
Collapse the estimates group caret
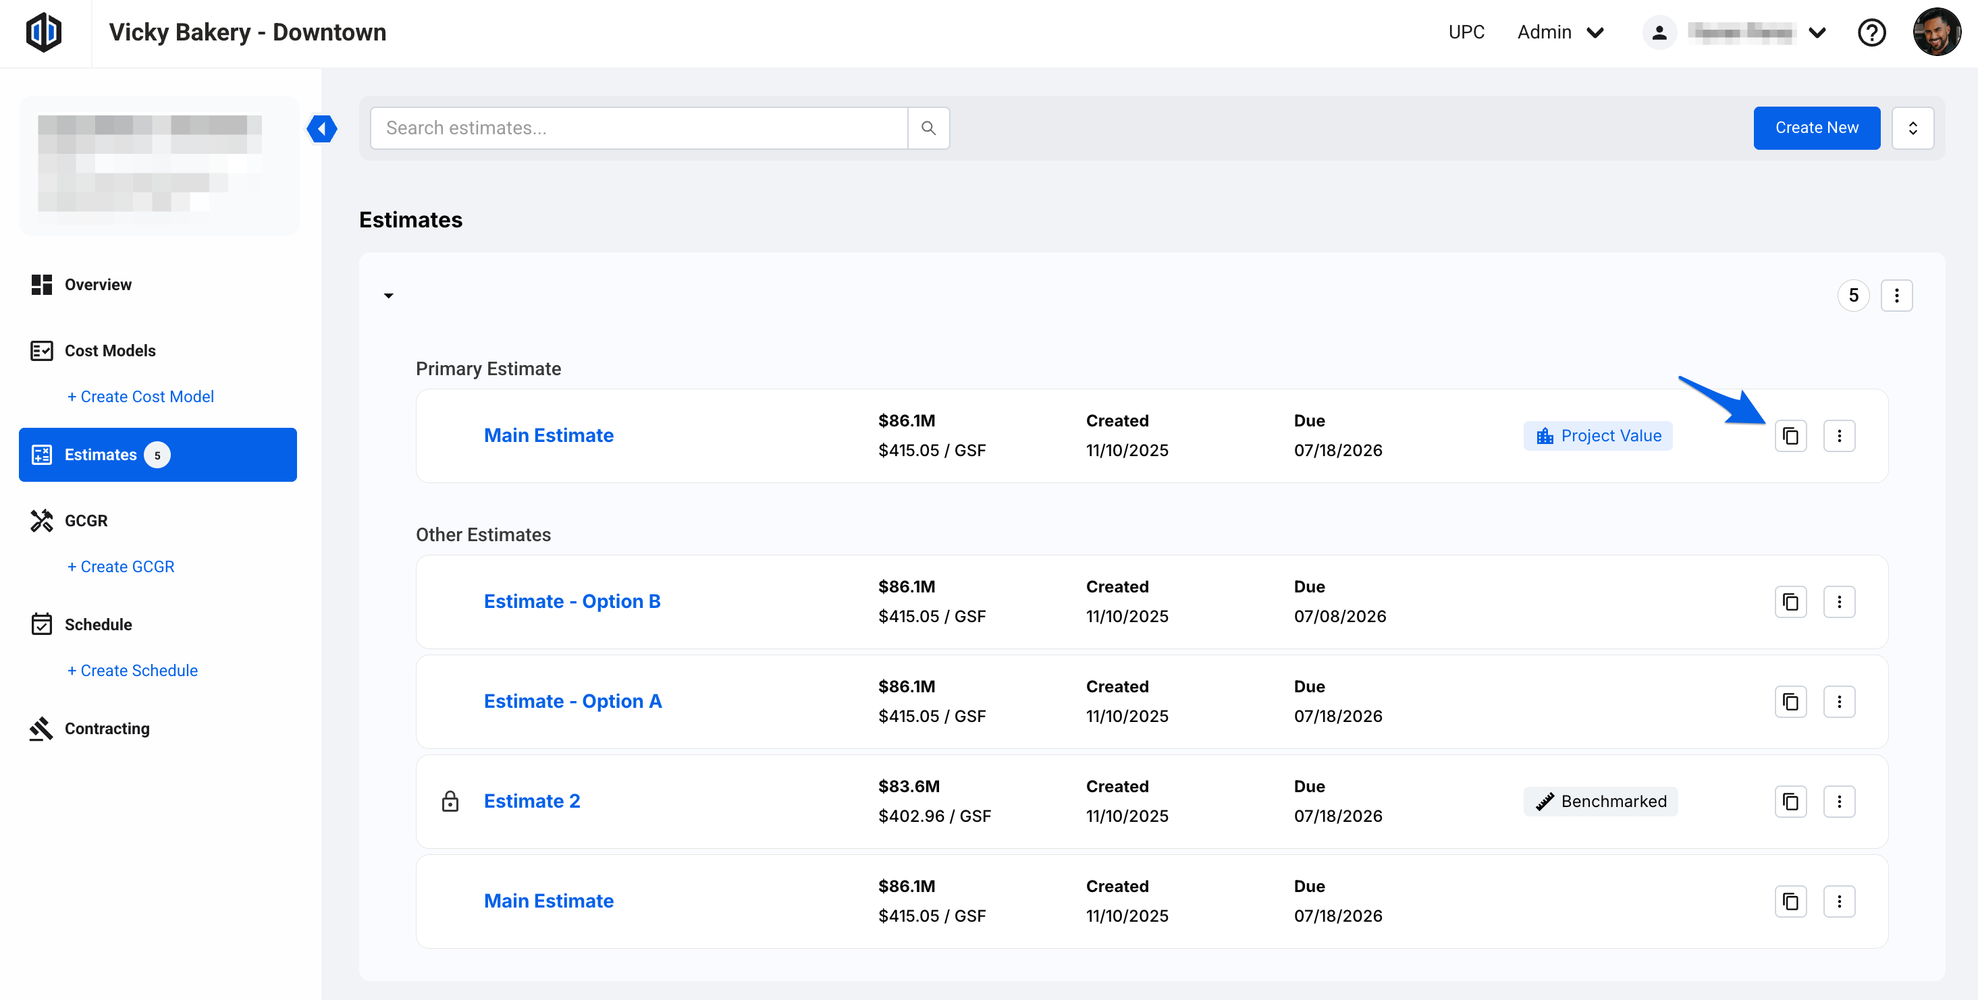[389, 296]
